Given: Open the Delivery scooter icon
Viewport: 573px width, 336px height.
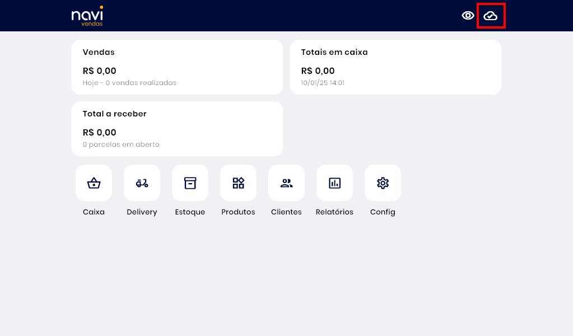Looking at the screenshot, I should pos(142,183).
